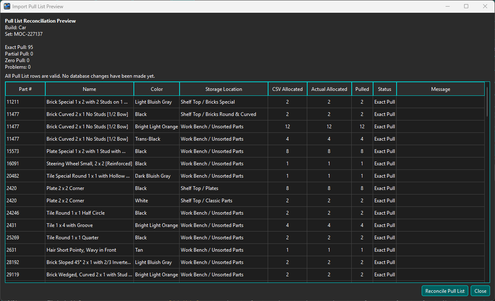Click CSV Allocated value 12

287,127
